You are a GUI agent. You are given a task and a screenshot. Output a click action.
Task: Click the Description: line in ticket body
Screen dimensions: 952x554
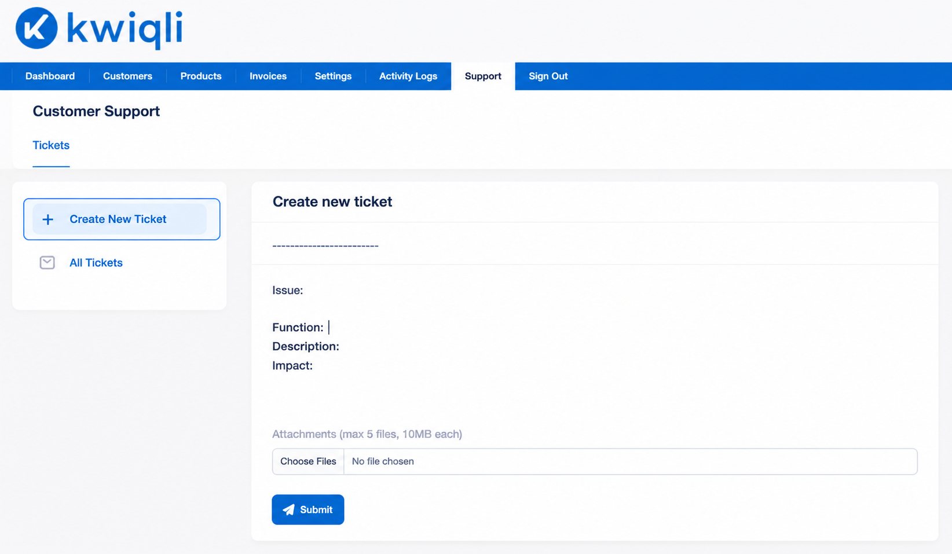pyautogui.click(x=306, y=346)
